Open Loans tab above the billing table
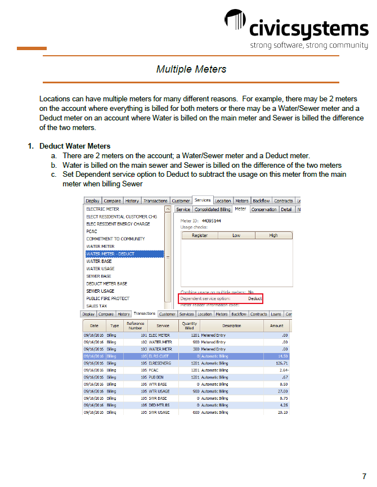Image resolution: width=377 pixels, height=487 pixels. click(276, 314)
